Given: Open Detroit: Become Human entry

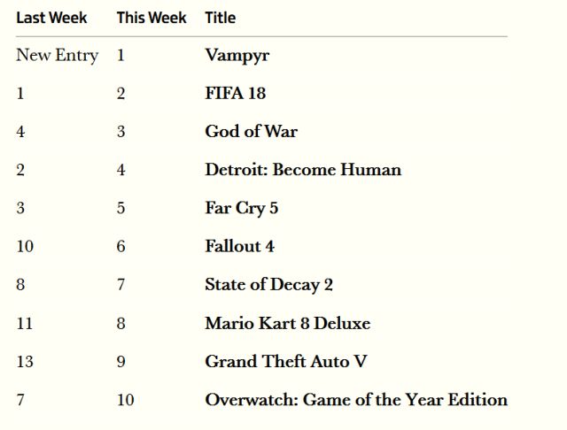Looking at the screenshot, I should pyautogui.click(x=302, y=170).
